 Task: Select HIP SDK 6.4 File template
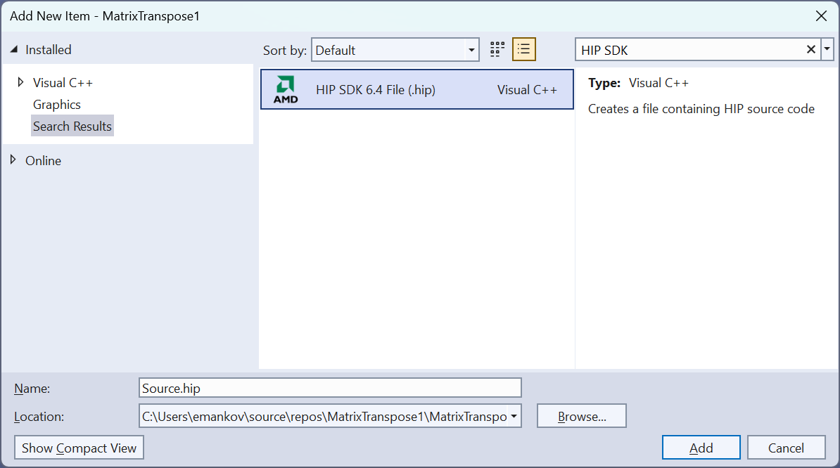376,90
